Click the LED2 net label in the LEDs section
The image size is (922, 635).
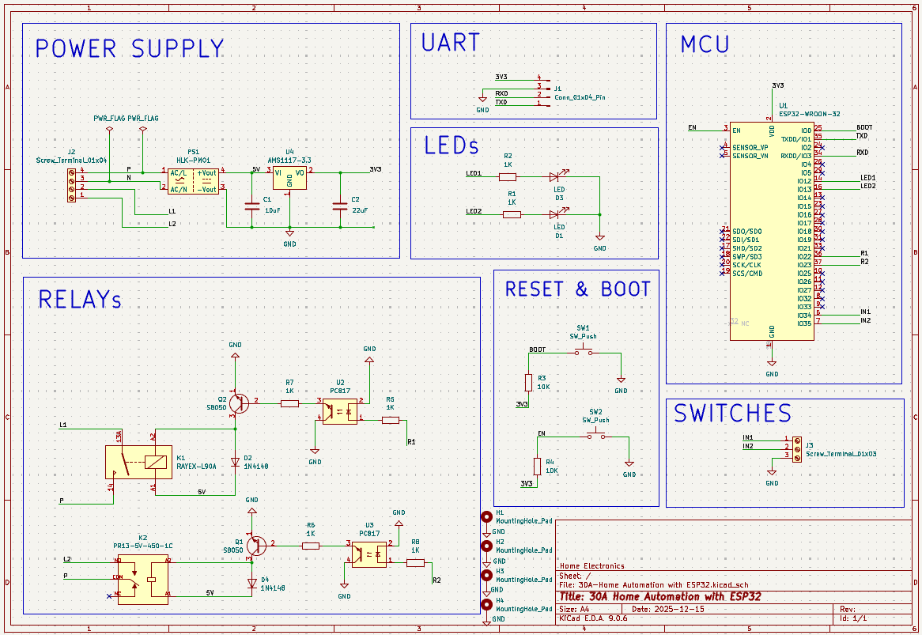coord(474,211)
